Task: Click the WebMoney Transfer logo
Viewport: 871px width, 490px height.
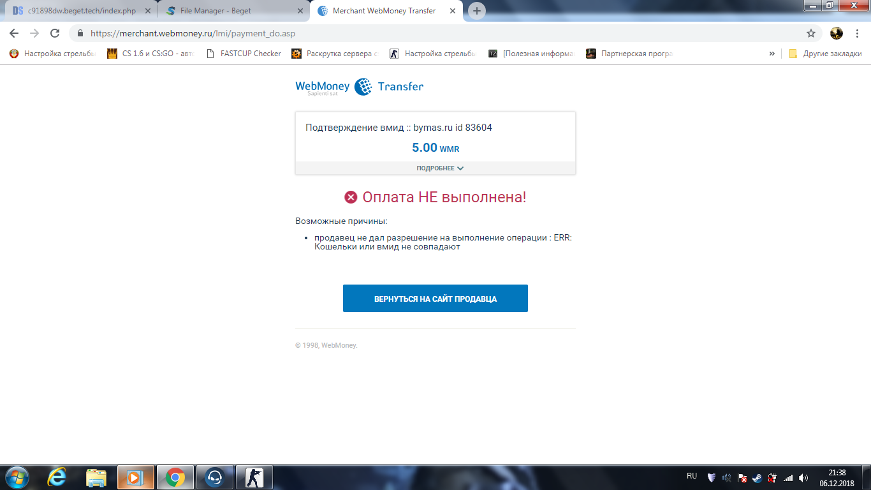Action: [x=360, y=87]
